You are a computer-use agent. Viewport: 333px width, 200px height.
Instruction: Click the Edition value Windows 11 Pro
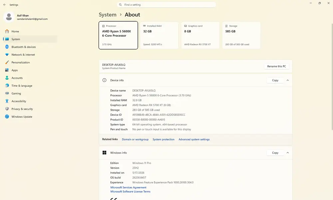point(142,163)
